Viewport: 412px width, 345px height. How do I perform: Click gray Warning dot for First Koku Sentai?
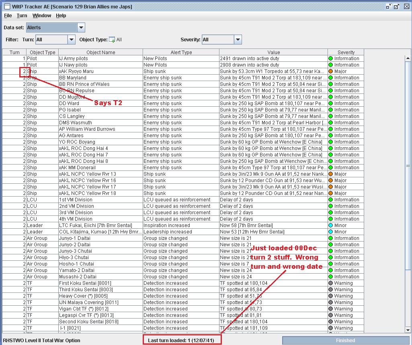point(330,283)
